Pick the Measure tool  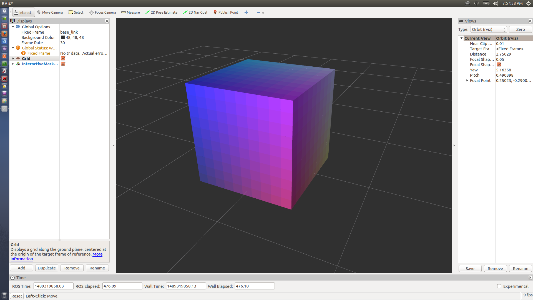coord(130,12)
